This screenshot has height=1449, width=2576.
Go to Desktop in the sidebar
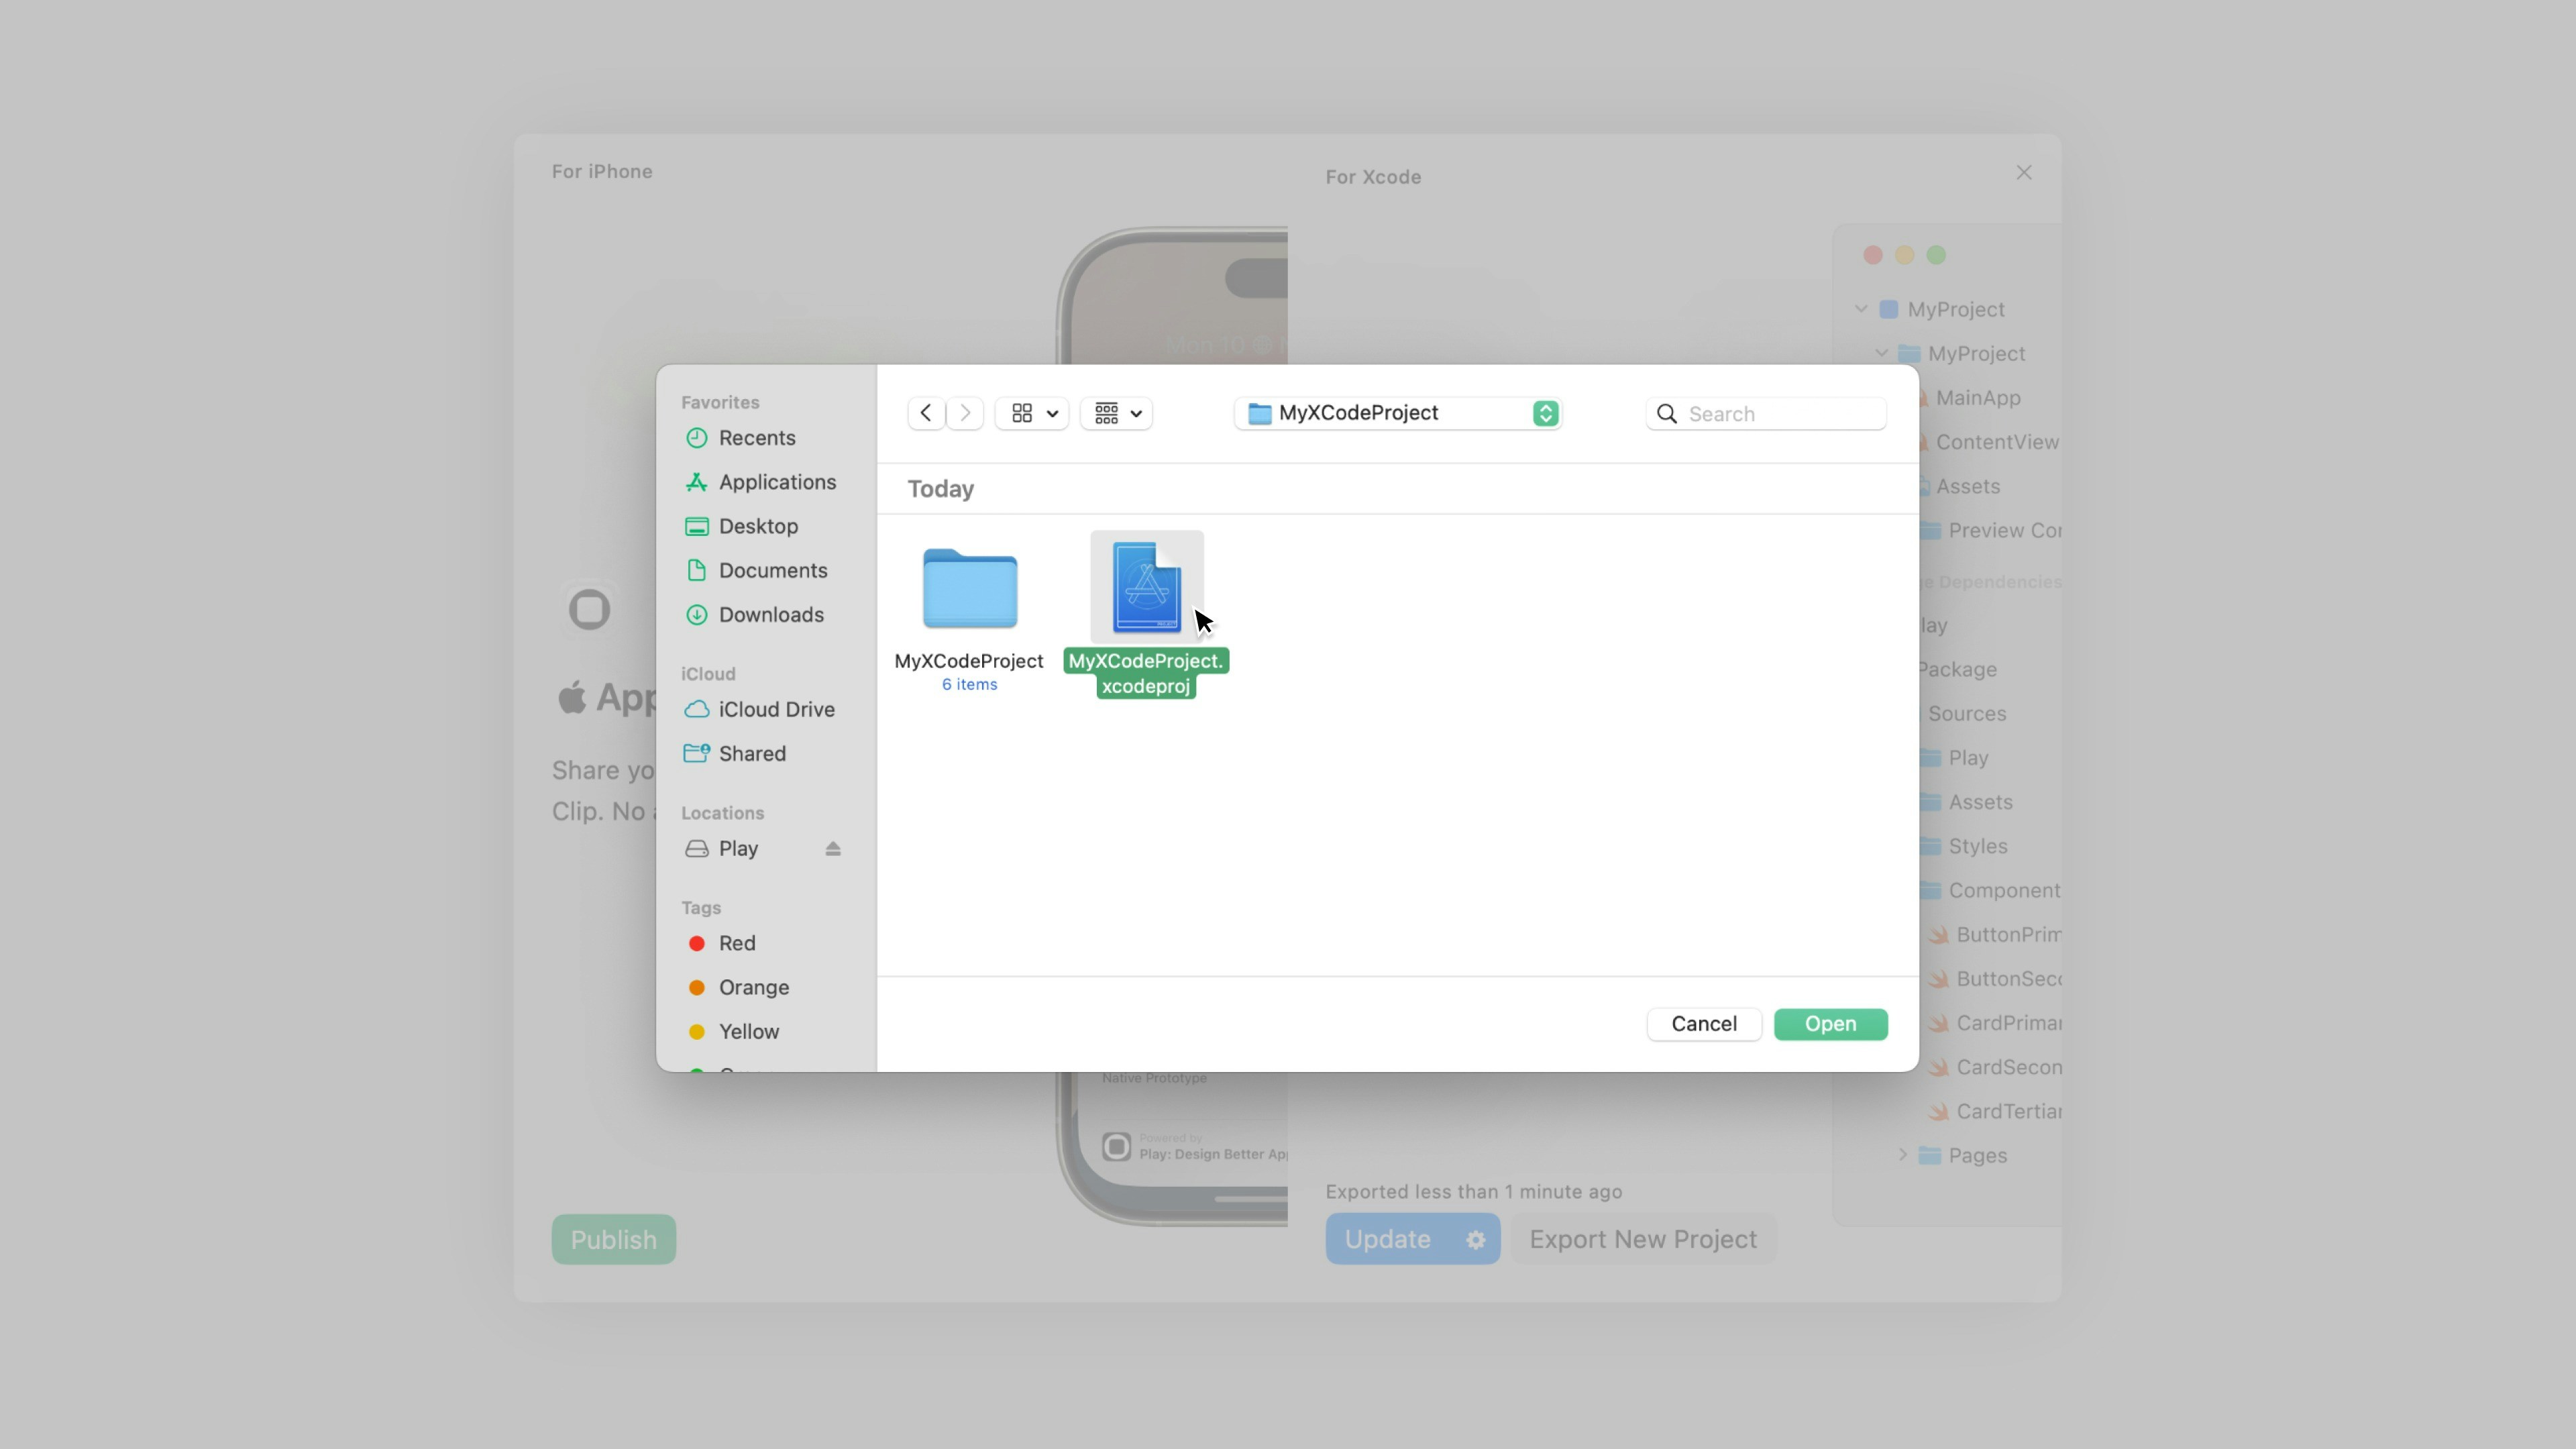[757, 526]
